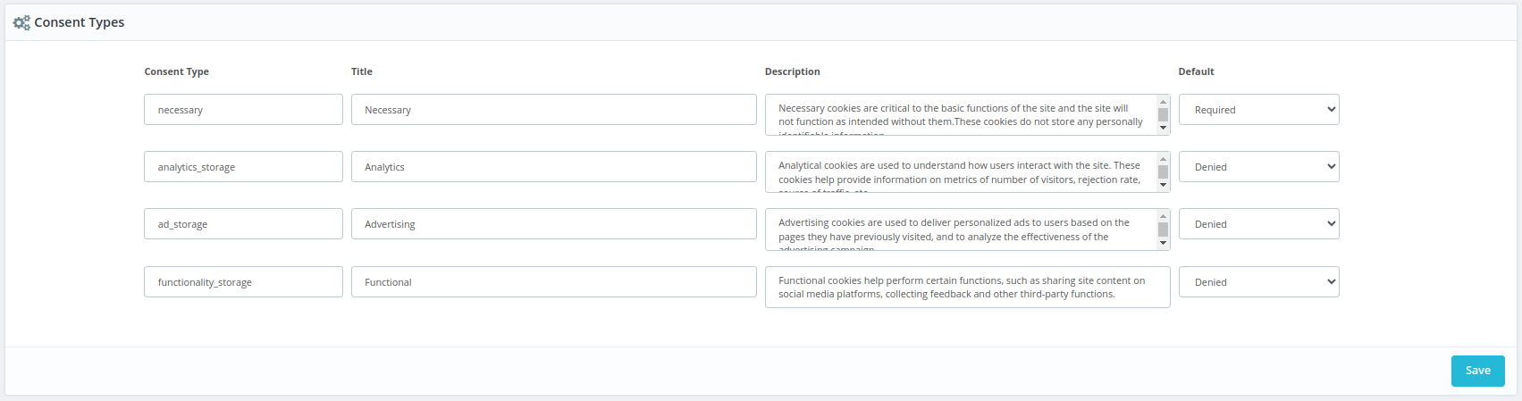Image resolution: width=1522 pixels, height=401 pixels.
Task: Click the analytics_storage consent type field
Action: coord(243,167)
